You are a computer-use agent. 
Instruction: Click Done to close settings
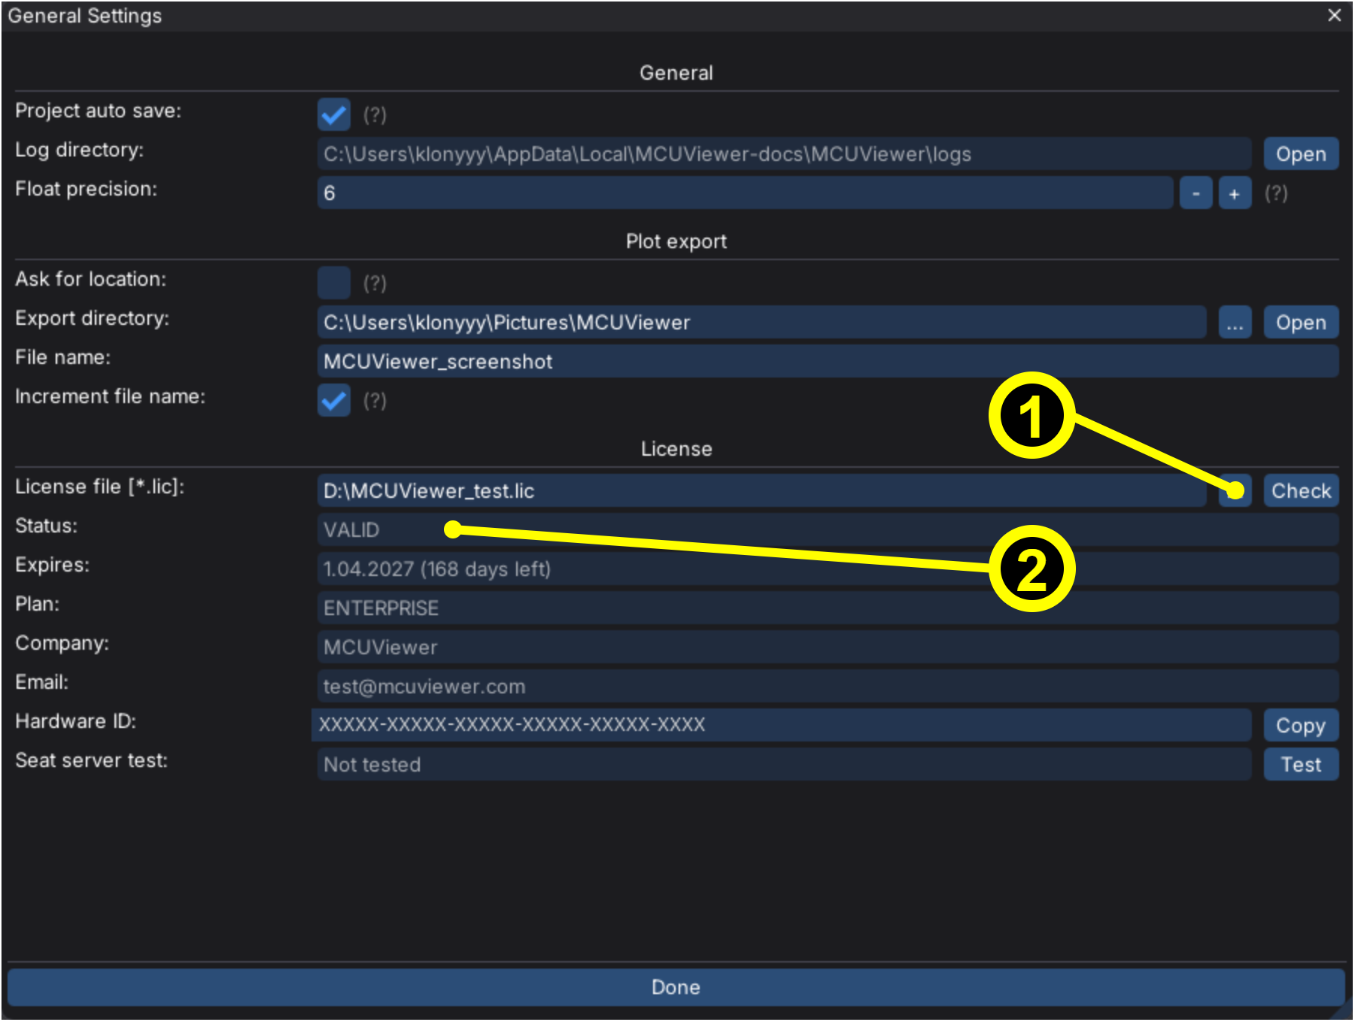point(676,987)
